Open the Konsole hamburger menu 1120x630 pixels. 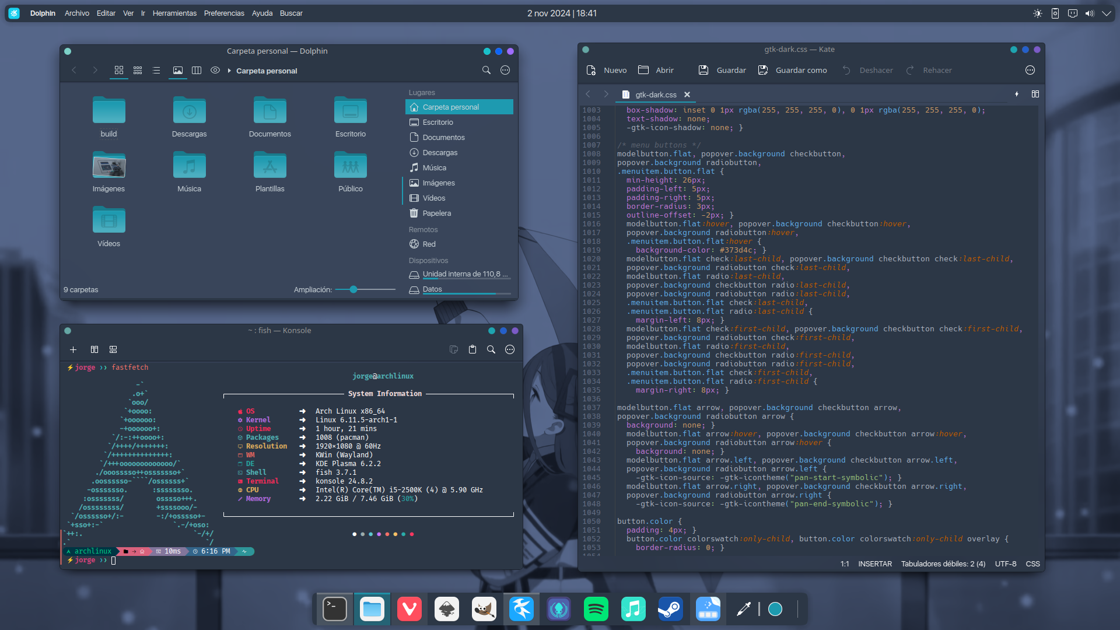[x=510, y=349]
